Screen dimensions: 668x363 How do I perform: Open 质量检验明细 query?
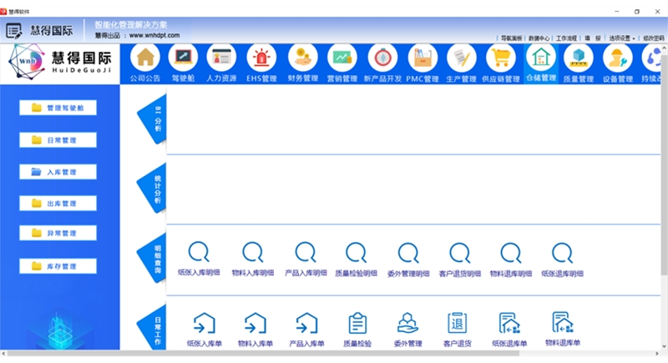[x=357, y=259]
